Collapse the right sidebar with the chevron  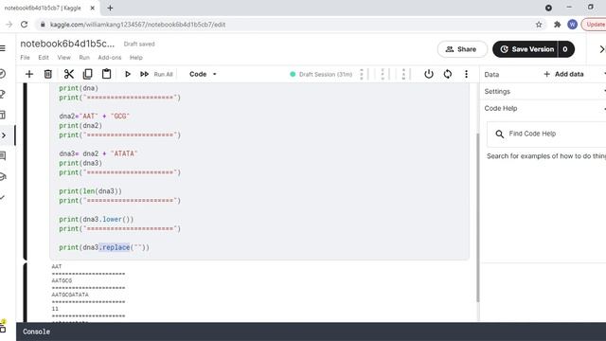click(x=602, y=49)
